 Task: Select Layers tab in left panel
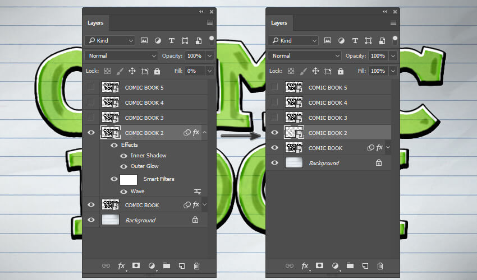click(x=95, y=23)
